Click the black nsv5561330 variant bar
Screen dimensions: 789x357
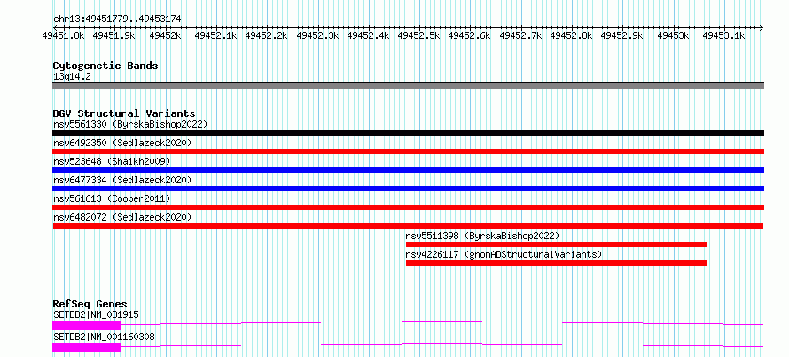coord(408,133)
